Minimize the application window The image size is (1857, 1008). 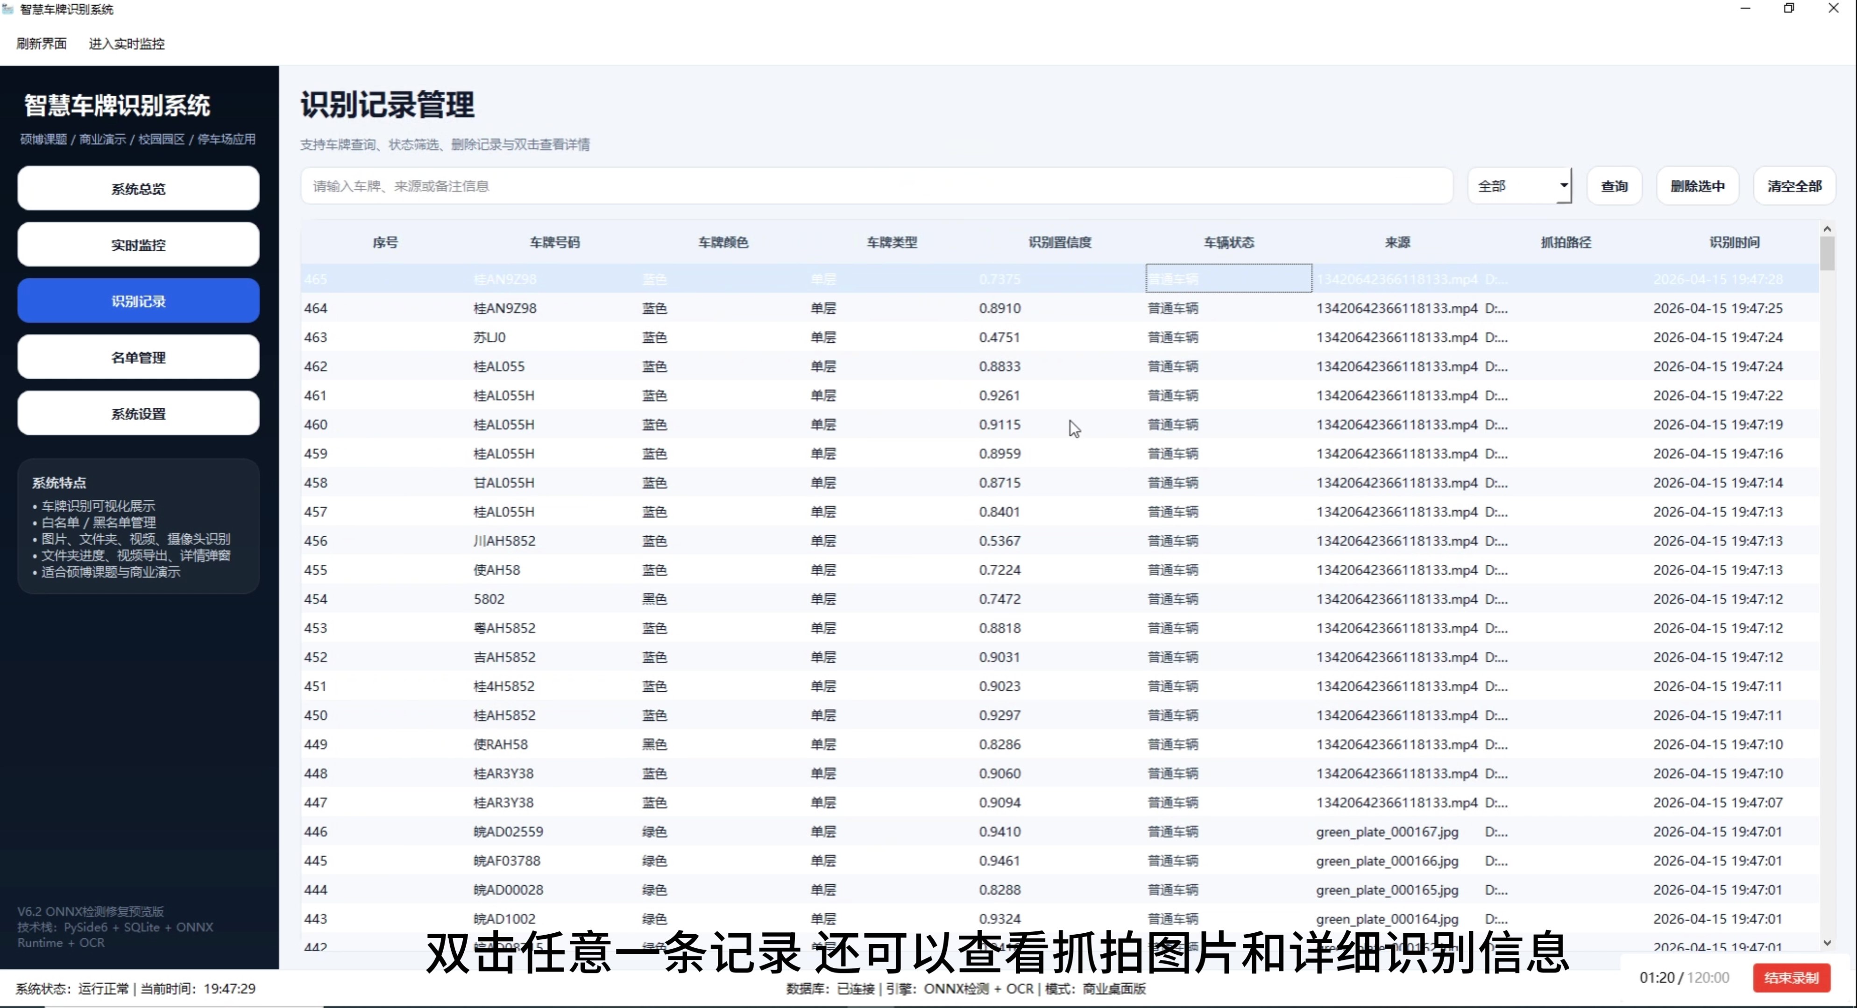[x=1745, y=9]
